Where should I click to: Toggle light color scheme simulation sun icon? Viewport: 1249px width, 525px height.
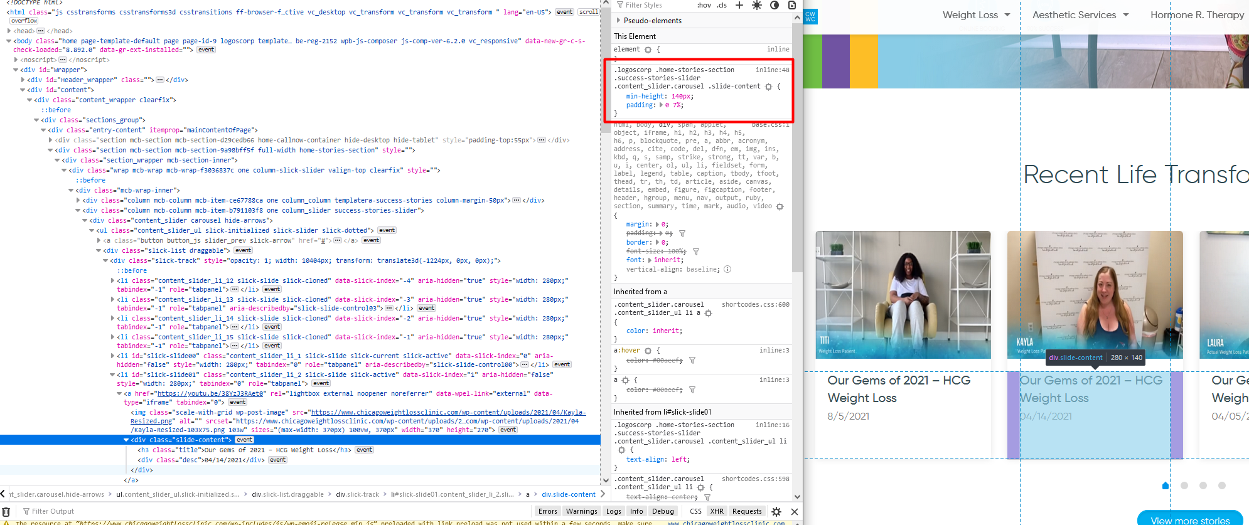click(x=757, y=5)
